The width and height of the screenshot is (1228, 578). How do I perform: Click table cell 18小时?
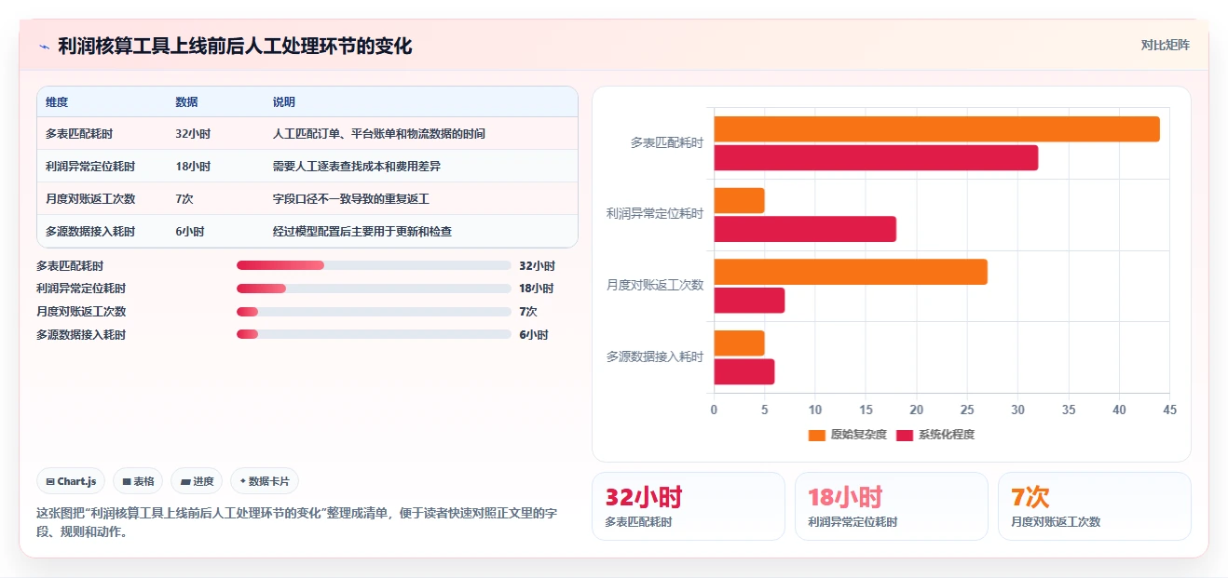point(193,167)
